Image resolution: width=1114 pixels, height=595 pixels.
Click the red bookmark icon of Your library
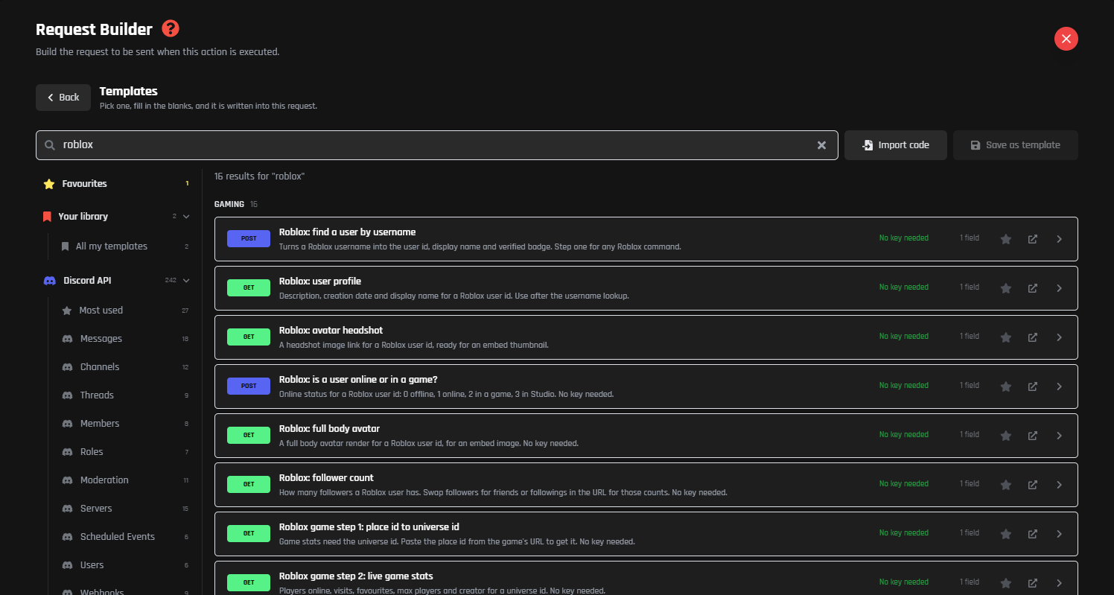click(x=47, y=217)
